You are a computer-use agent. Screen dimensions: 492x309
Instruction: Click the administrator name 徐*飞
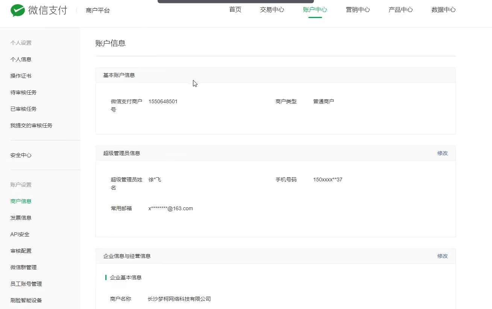coord(155,179)
